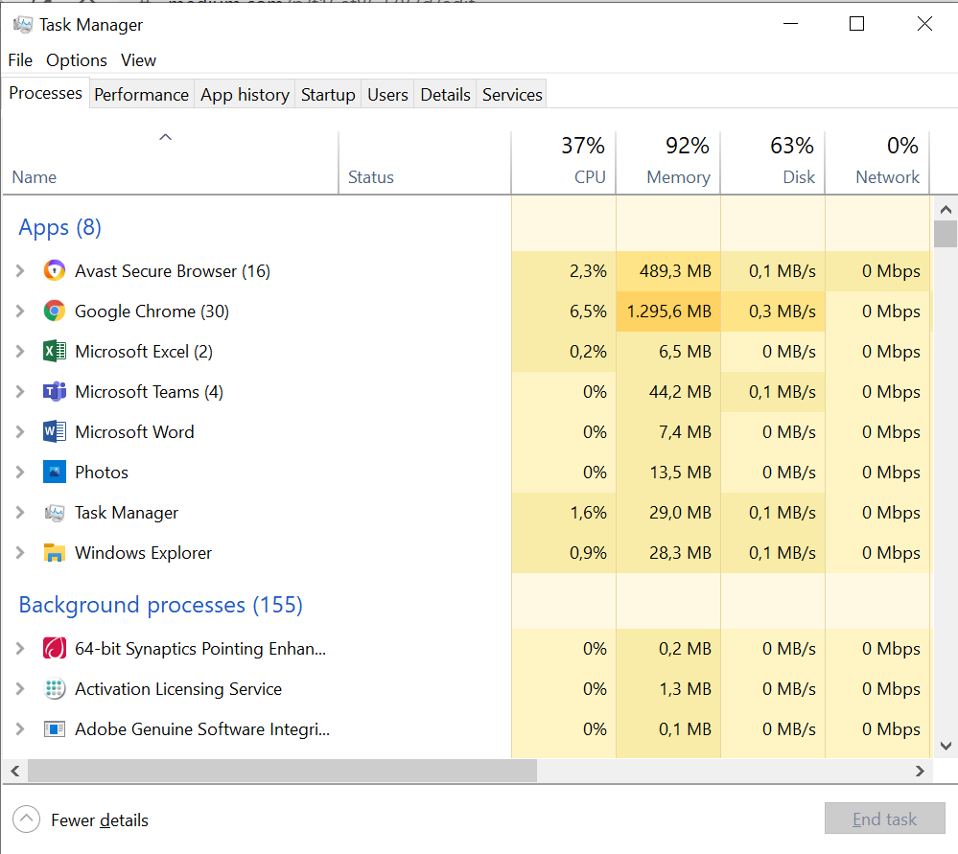958x854 pixels.
Task: Click the Activation Licensing Service icon
Action: click(55, 688)
